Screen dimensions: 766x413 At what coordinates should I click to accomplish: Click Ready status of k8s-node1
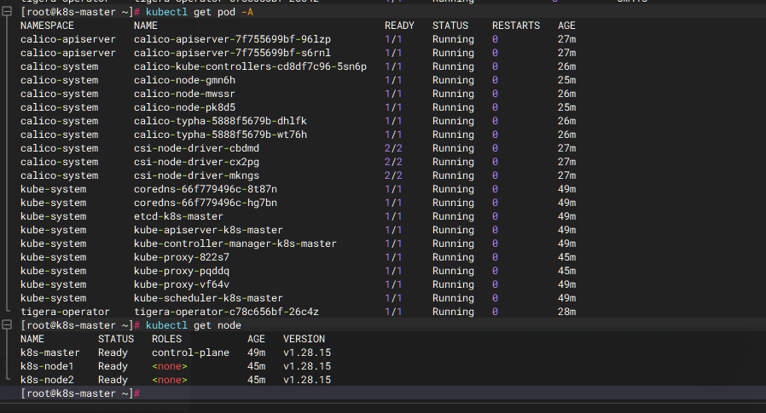tap(113, 366)
